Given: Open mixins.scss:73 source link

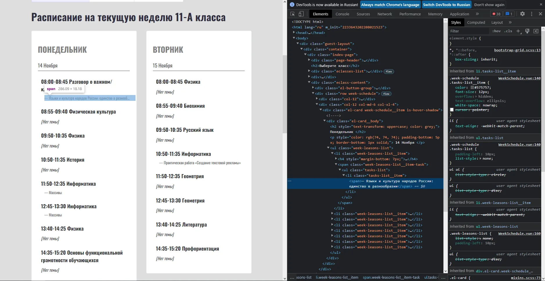Looking at the screenshot, I should (526, 278).
